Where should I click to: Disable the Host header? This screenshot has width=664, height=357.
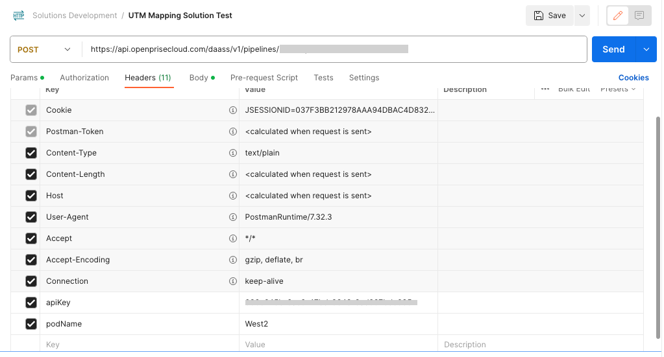31,196
